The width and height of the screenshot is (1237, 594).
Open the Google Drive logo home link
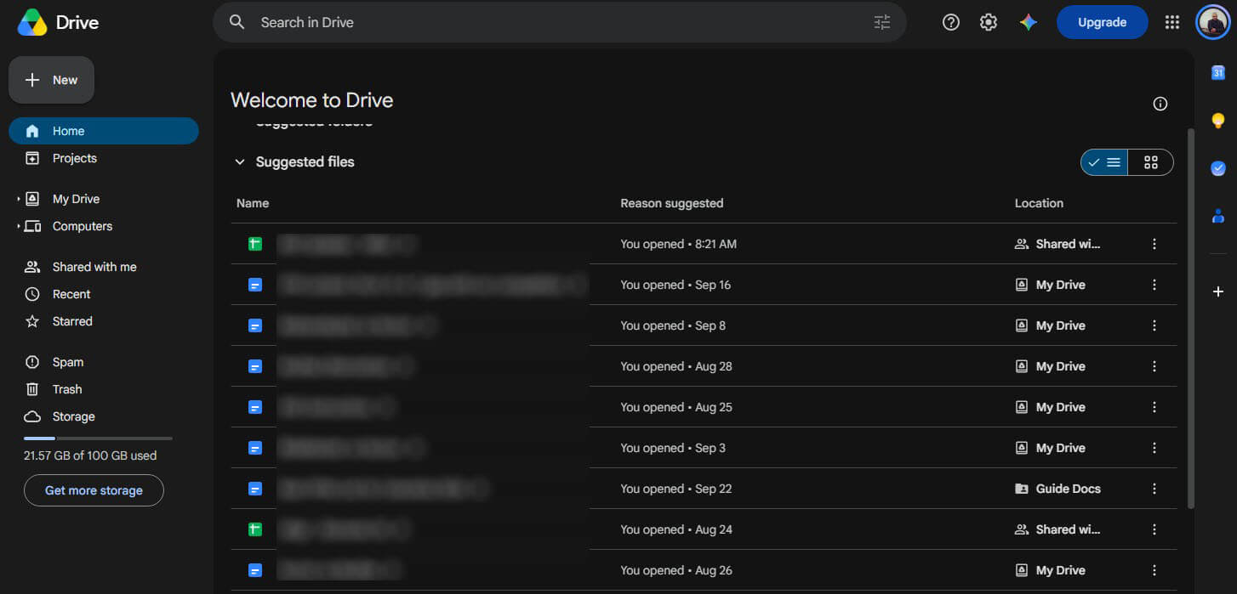[x=58, y=22]
